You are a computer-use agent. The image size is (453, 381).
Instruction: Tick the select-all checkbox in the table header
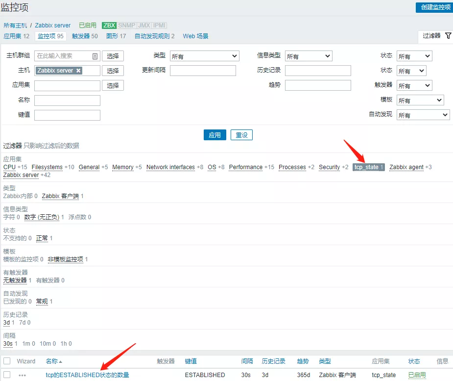pos(7,361)
